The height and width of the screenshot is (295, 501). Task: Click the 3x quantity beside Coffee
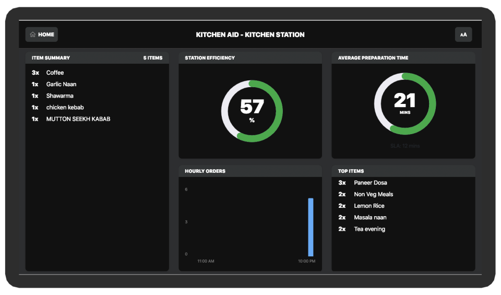click(35, 73)
